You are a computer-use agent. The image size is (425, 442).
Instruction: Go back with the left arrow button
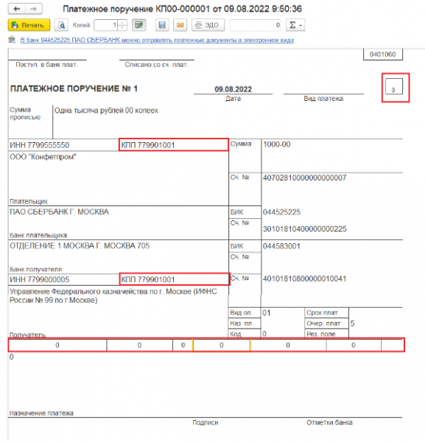pos(17,9)
